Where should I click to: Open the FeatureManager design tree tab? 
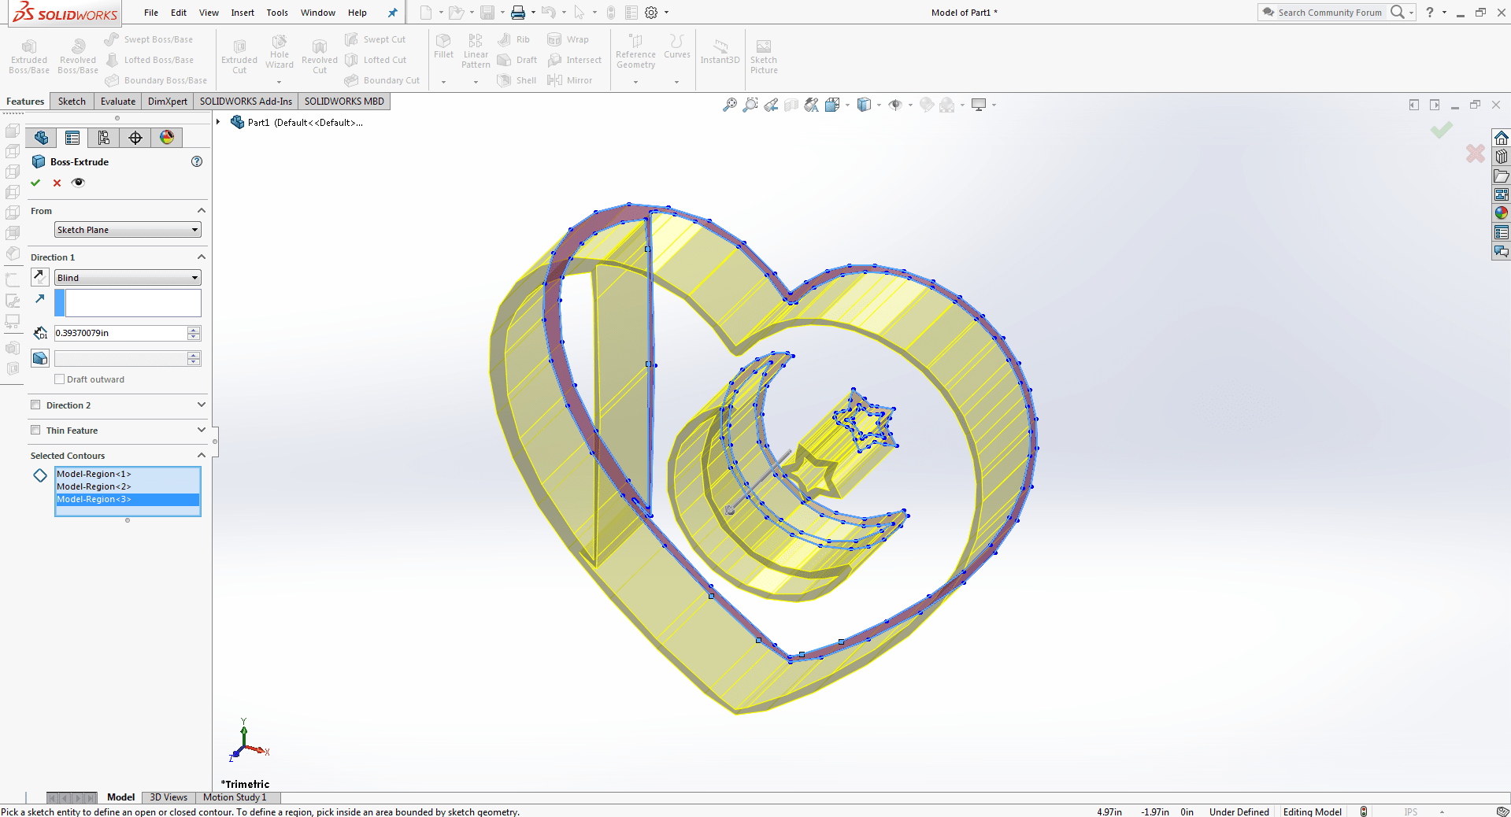pos(41,138)
